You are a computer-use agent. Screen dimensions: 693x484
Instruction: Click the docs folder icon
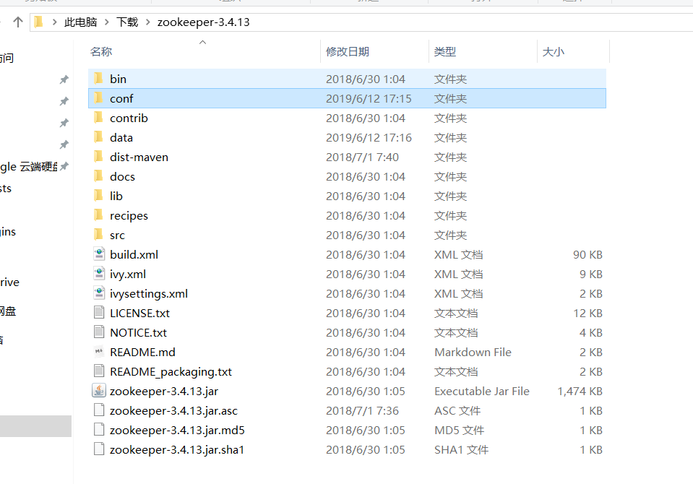click(98, 176)
